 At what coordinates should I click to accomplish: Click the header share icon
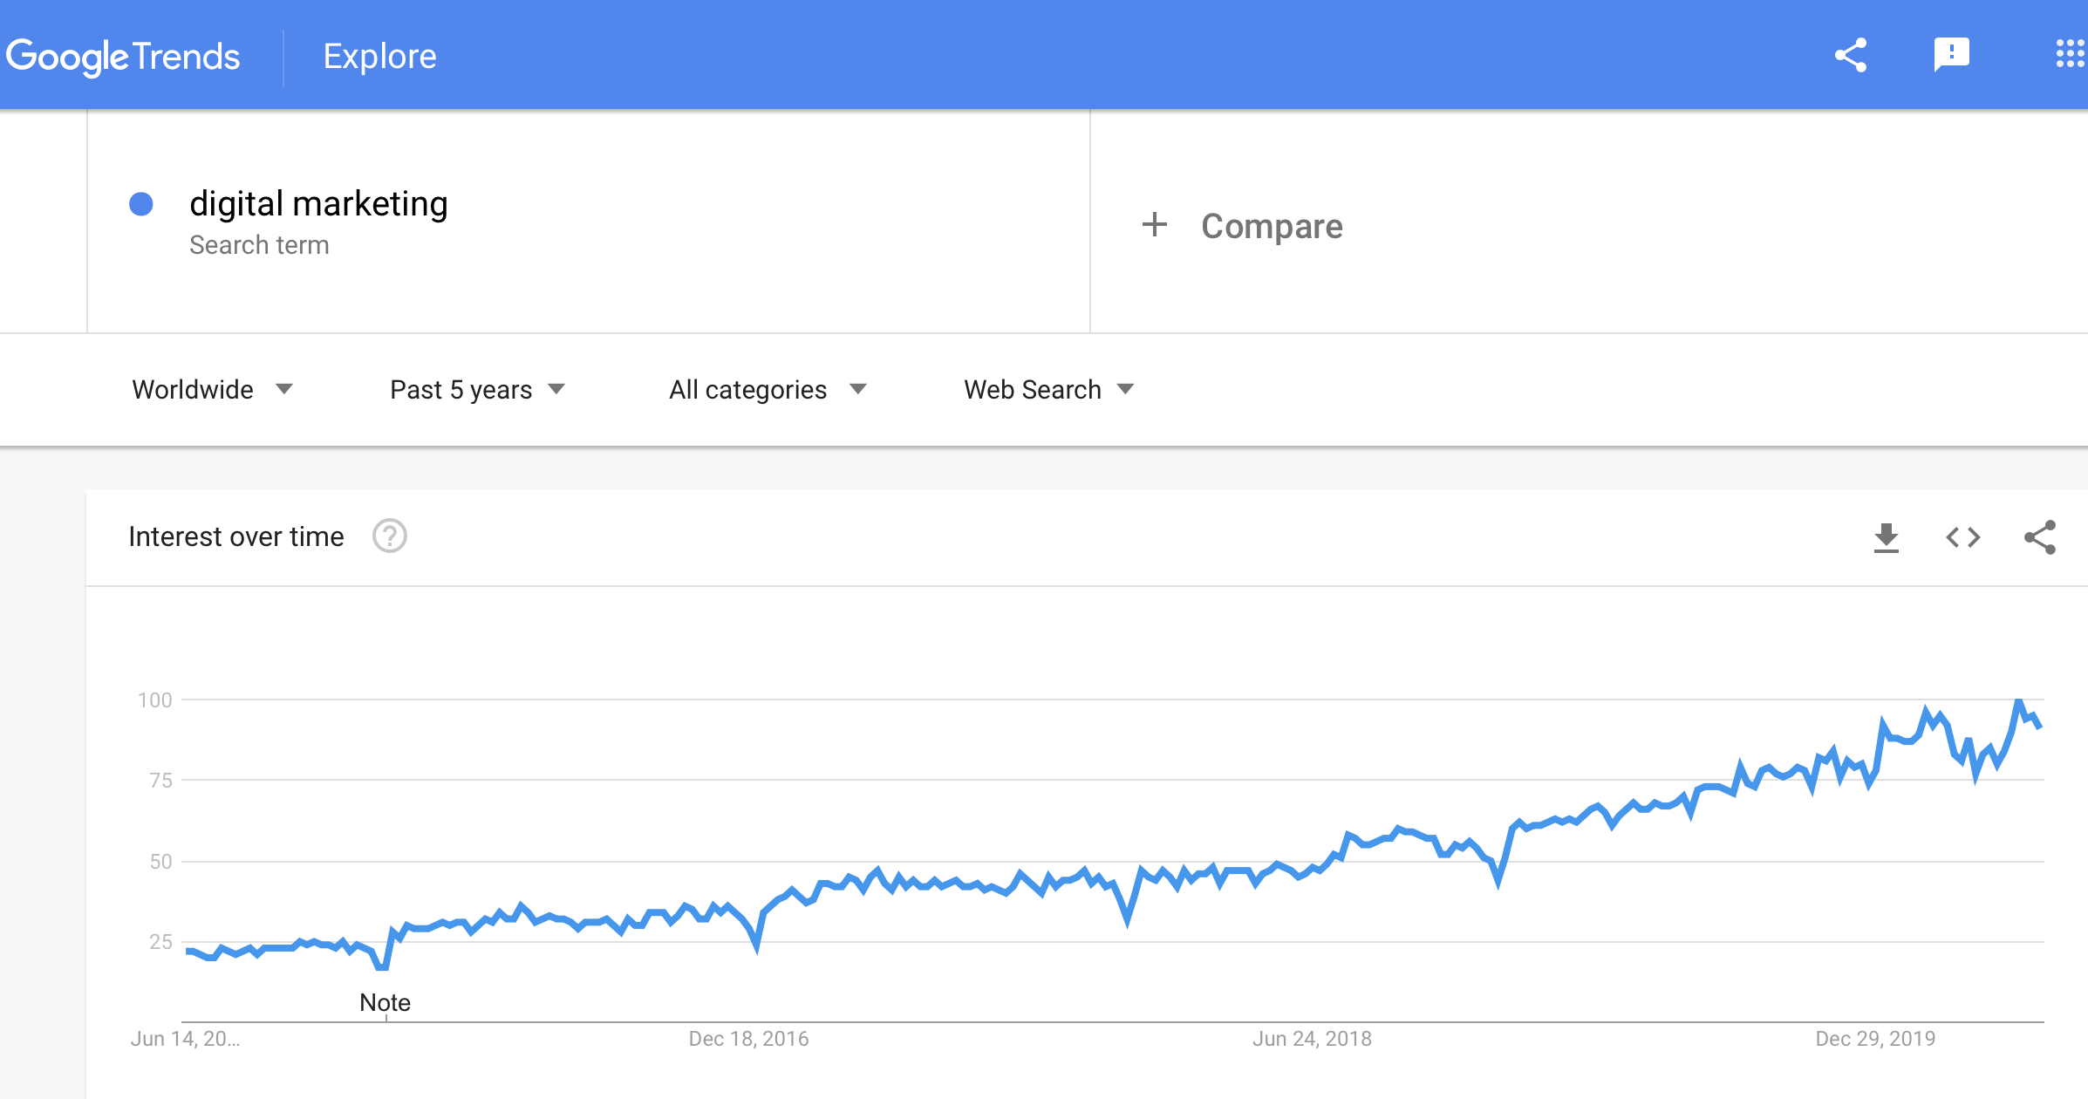click(x=1850, y=55)
